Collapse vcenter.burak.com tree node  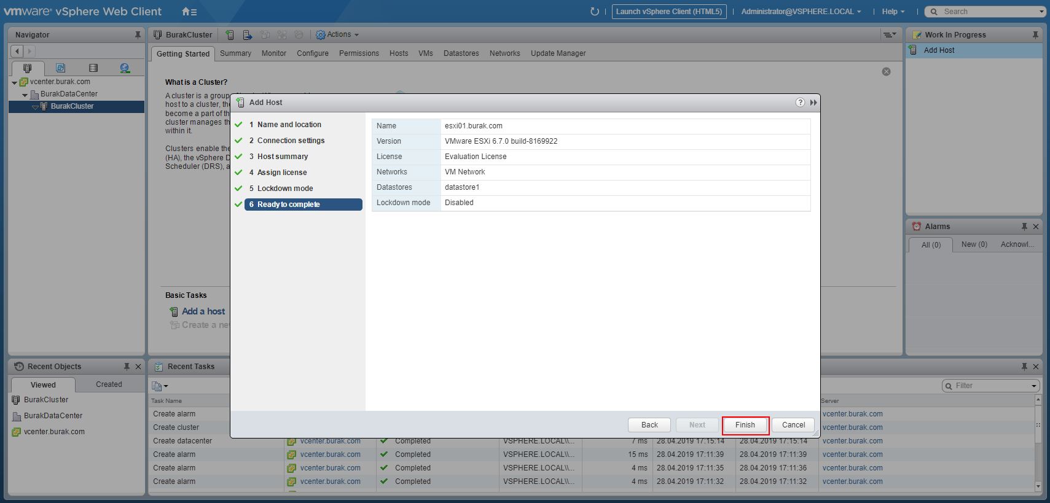click(x=14, y=82)
